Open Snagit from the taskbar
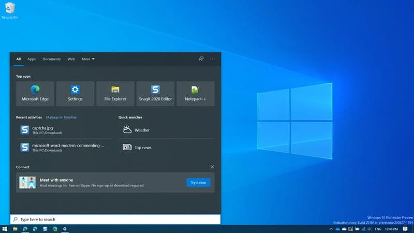This screenshot has width=414, height=233. pos(45,229)
